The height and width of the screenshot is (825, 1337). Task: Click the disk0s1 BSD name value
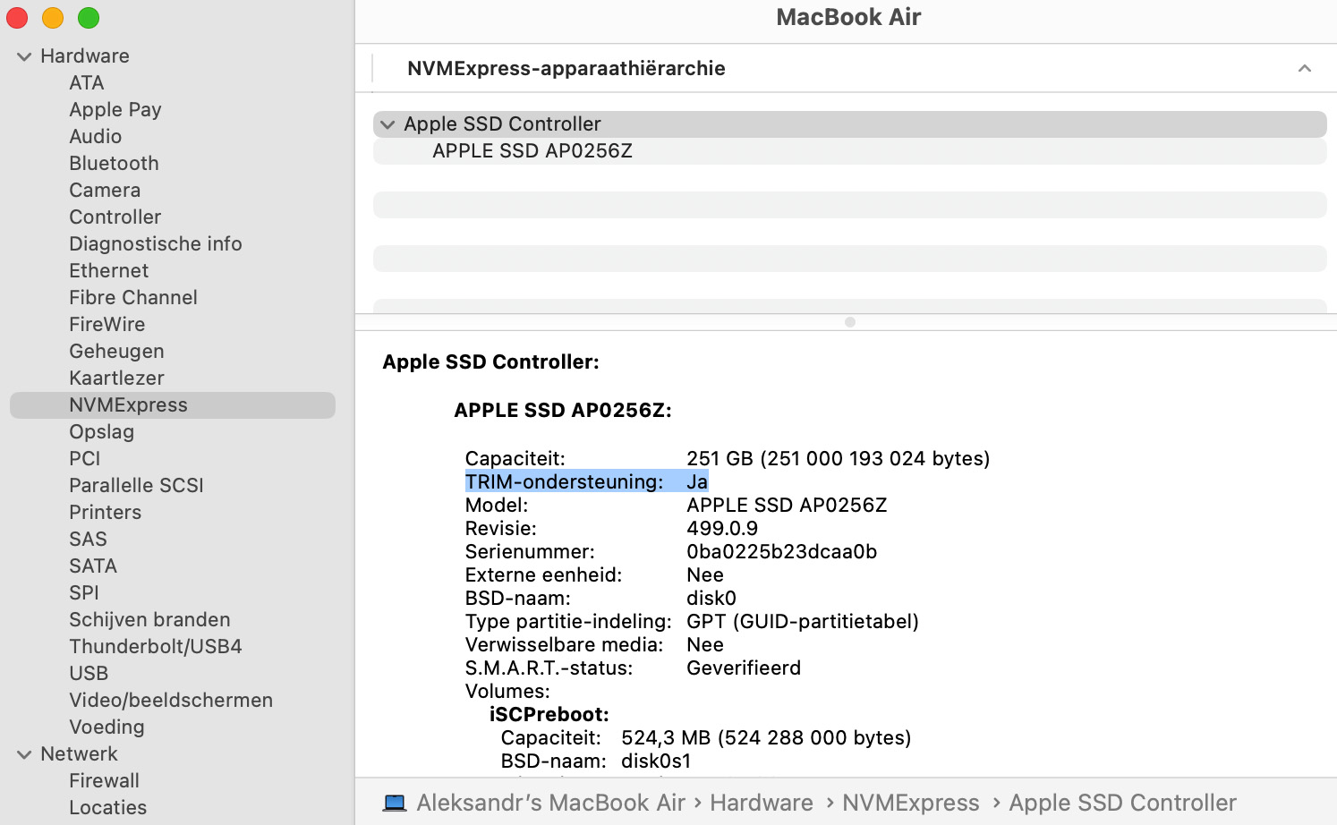[656, 761]
